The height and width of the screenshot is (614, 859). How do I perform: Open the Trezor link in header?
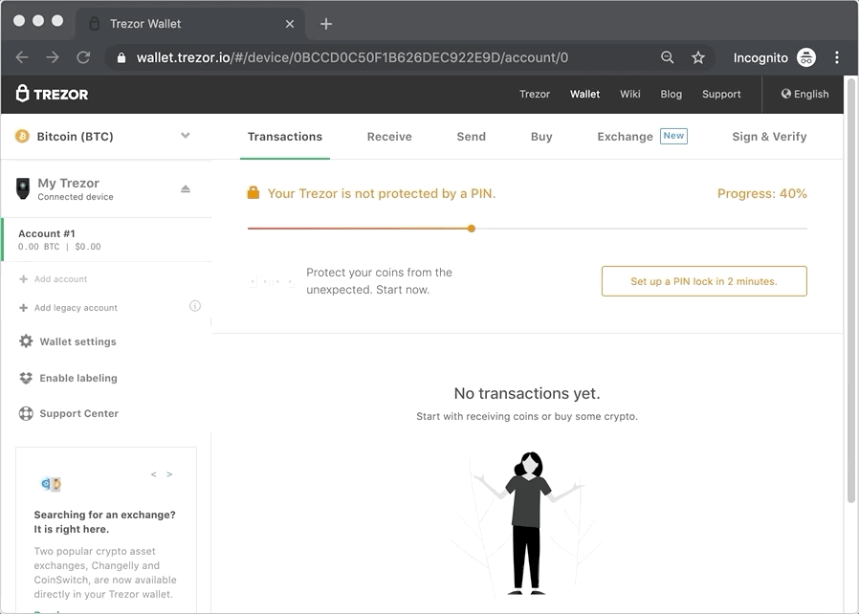coord(535,95)
